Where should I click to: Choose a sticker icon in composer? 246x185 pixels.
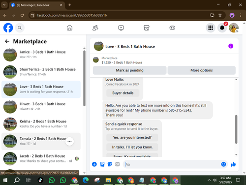coord(110,164)
